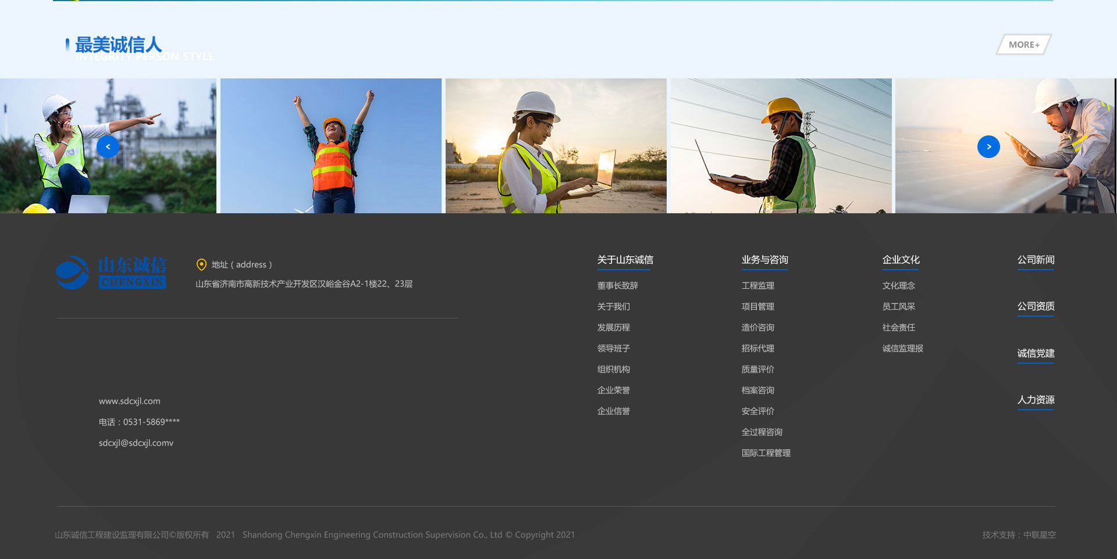Open the 诚信监理报 link

click(902, 348)
